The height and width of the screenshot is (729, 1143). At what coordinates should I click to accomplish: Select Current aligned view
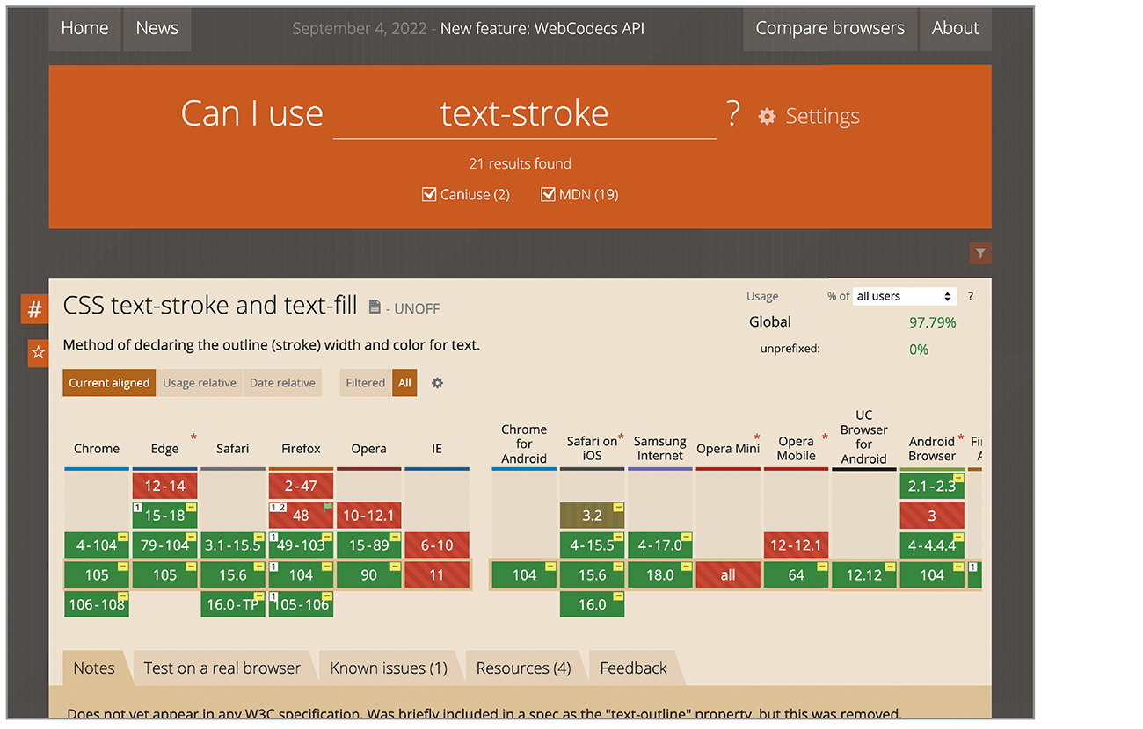point(109,383)
